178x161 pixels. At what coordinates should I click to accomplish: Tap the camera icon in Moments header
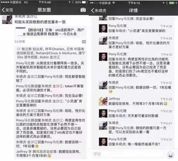pyautogui.click(x=83, y=10)
